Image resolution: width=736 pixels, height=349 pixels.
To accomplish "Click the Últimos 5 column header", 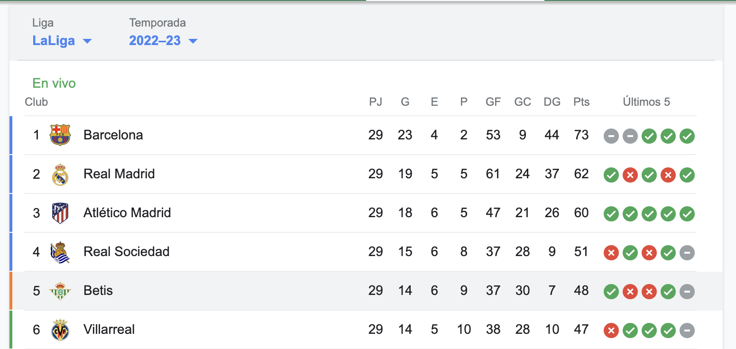I will click(x=646, y=102).
